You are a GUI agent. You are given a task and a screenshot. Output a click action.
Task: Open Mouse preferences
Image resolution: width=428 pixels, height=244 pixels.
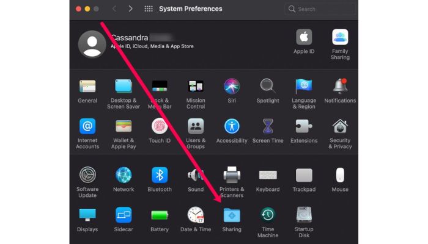(x=340, y=175)
